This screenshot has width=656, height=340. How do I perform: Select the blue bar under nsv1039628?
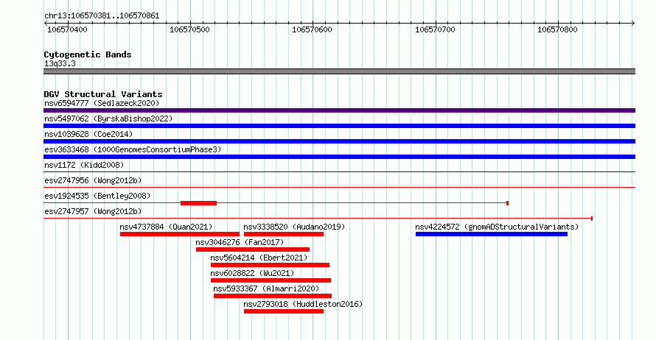[339, 141]
